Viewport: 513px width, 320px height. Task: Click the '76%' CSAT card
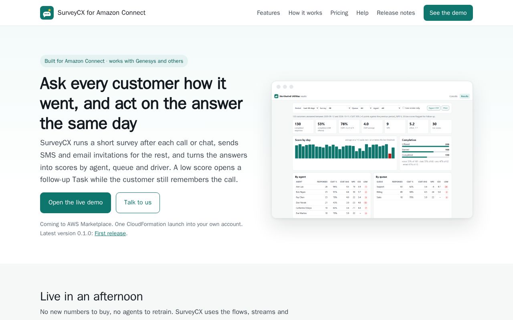[x=349, y=126]
